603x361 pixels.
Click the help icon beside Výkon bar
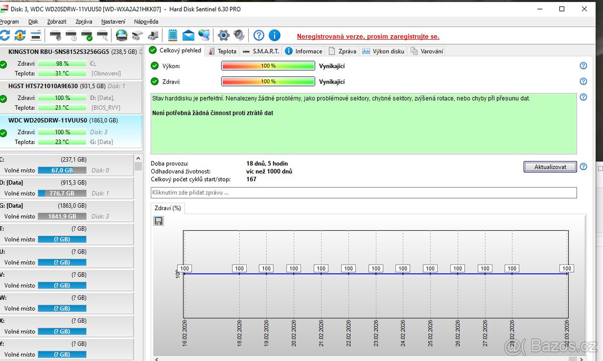pyautogui.click(x=583, y=66)
